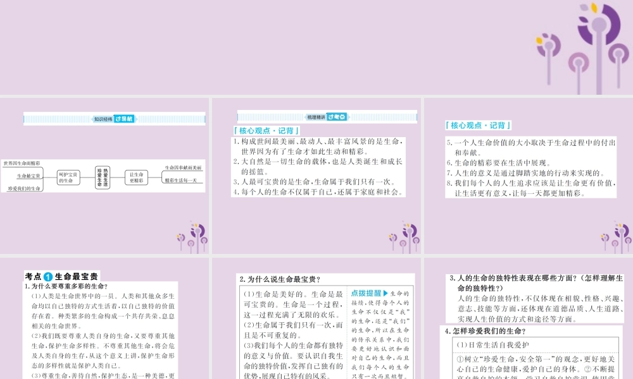Select point 5 一个人生命价值的大小 text
633x379 pixels.
point(531,147)
